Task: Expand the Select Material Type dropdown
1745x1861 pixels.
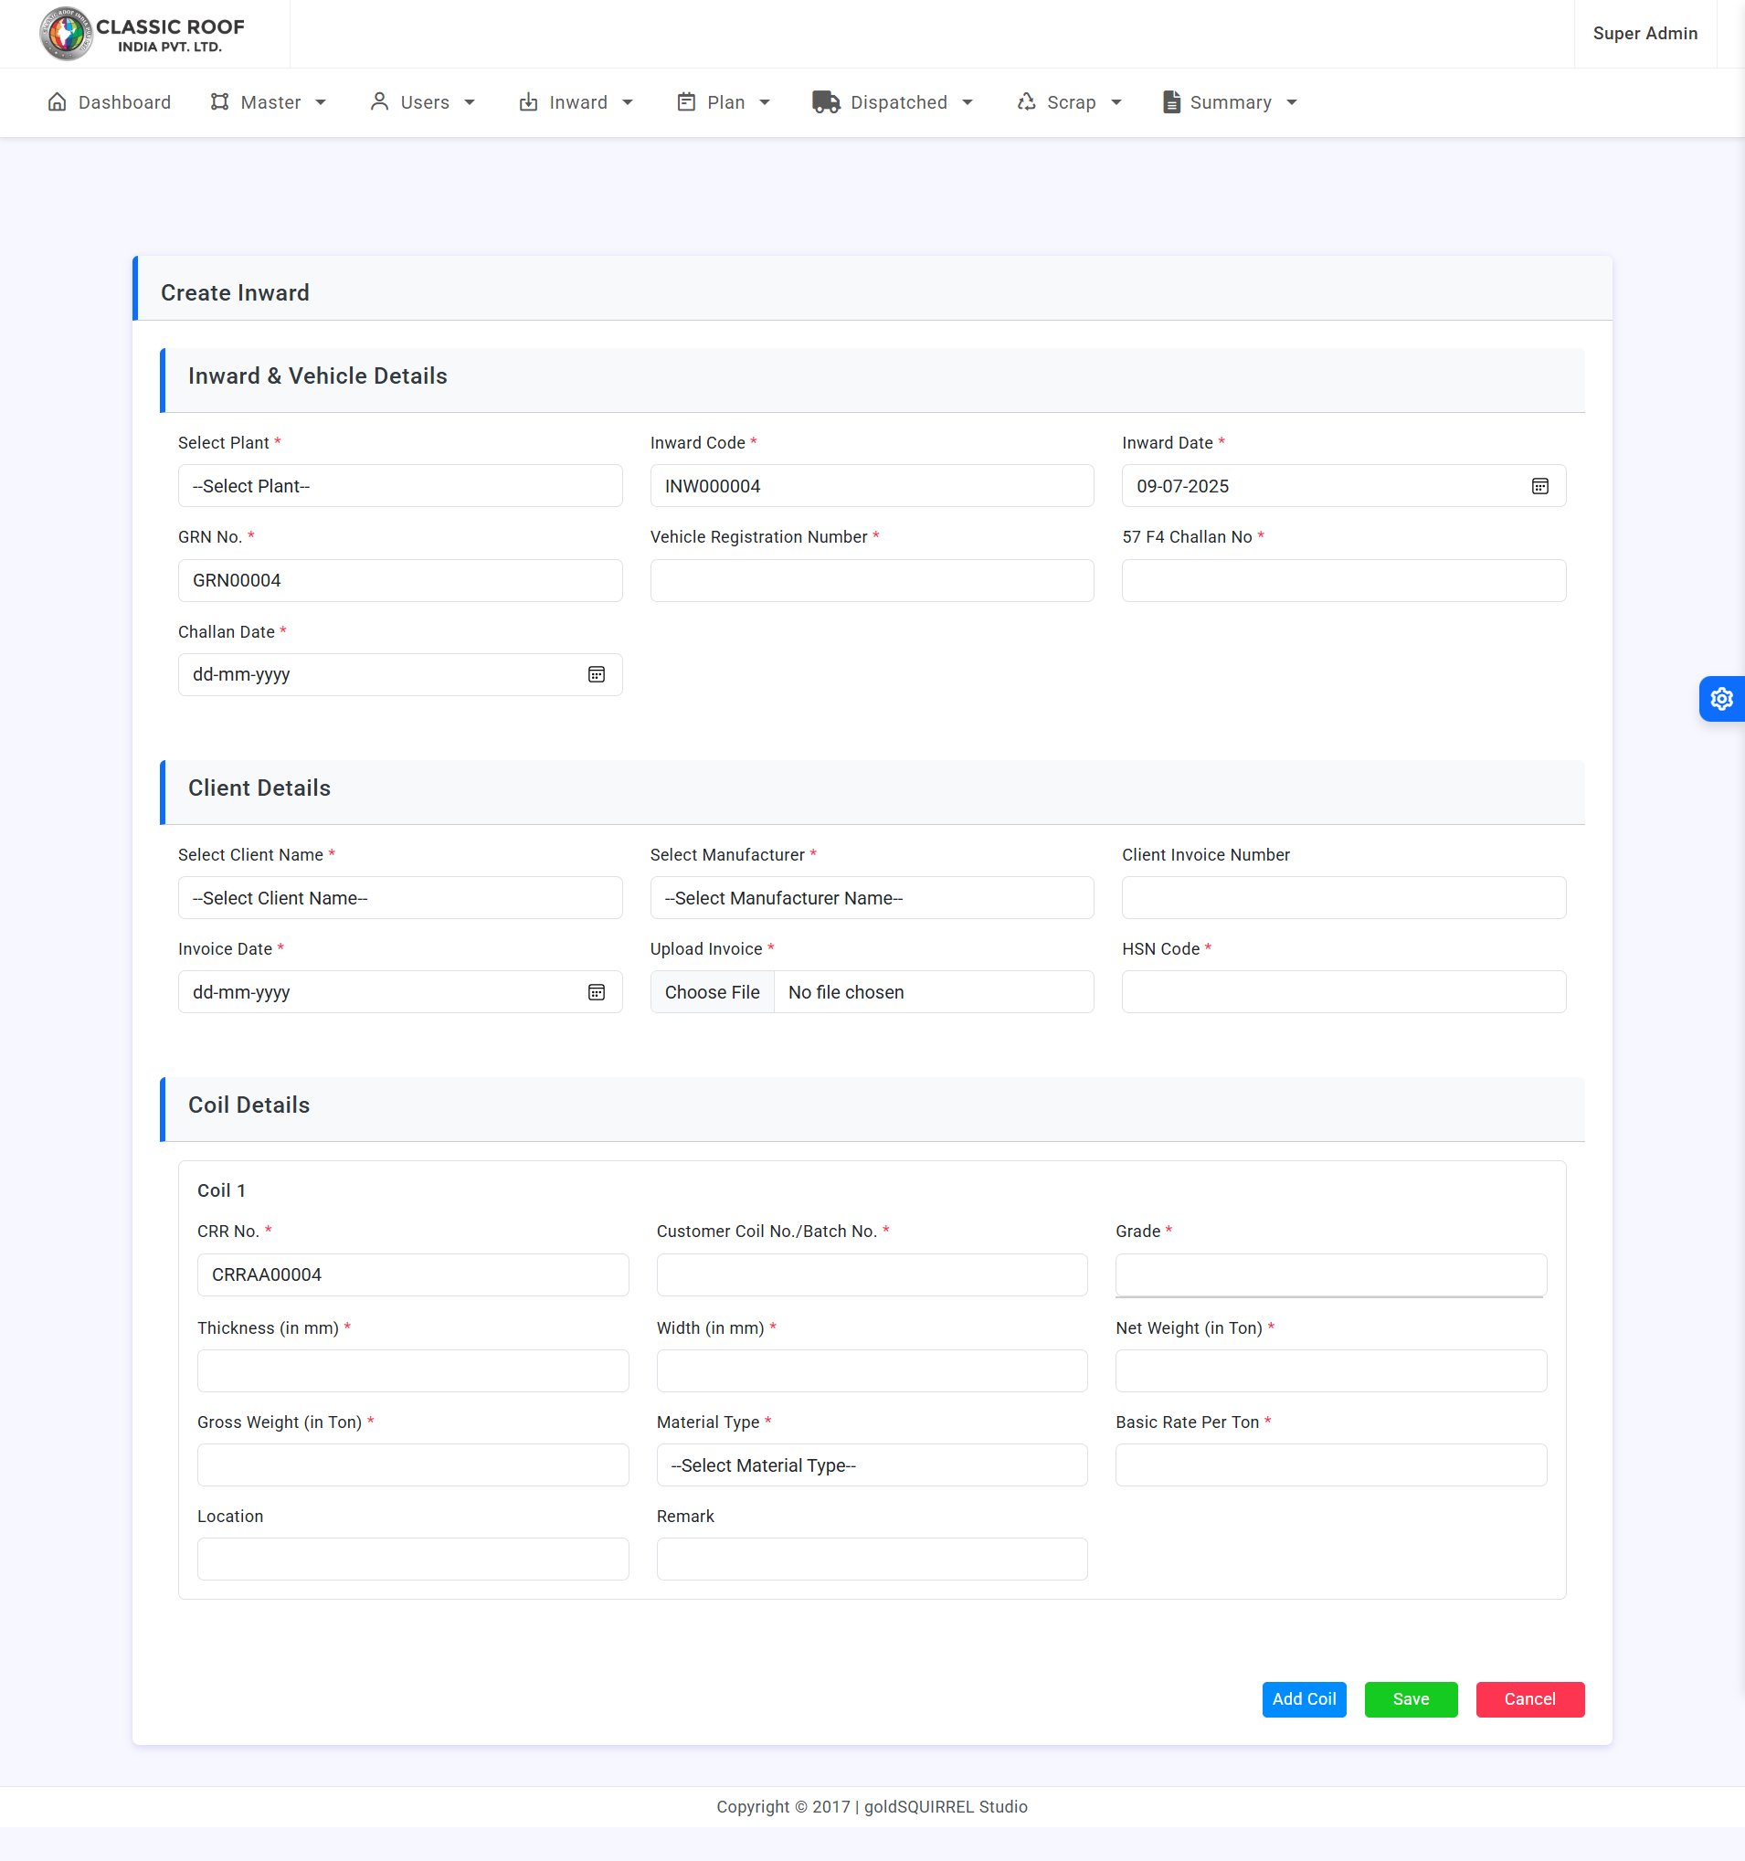Action: click(871, 1465)
